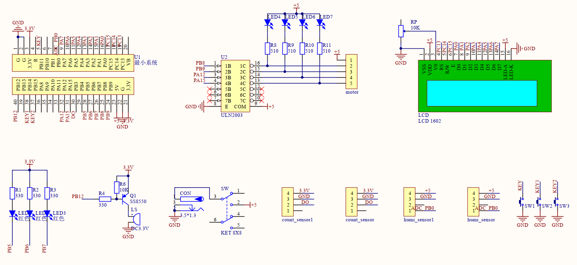Click the 最小系统 label of U1
The image size is (577, 265).
146,63
